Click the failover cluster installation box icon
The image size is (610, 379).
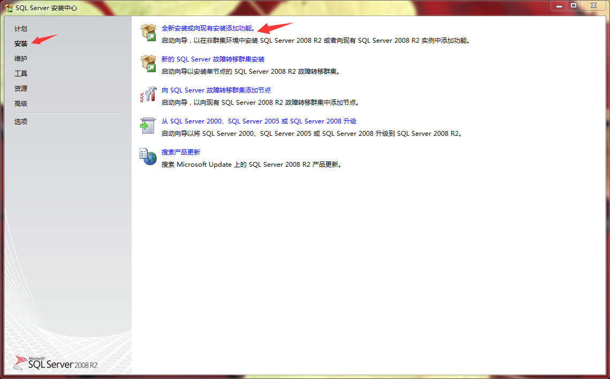[148, 64]
